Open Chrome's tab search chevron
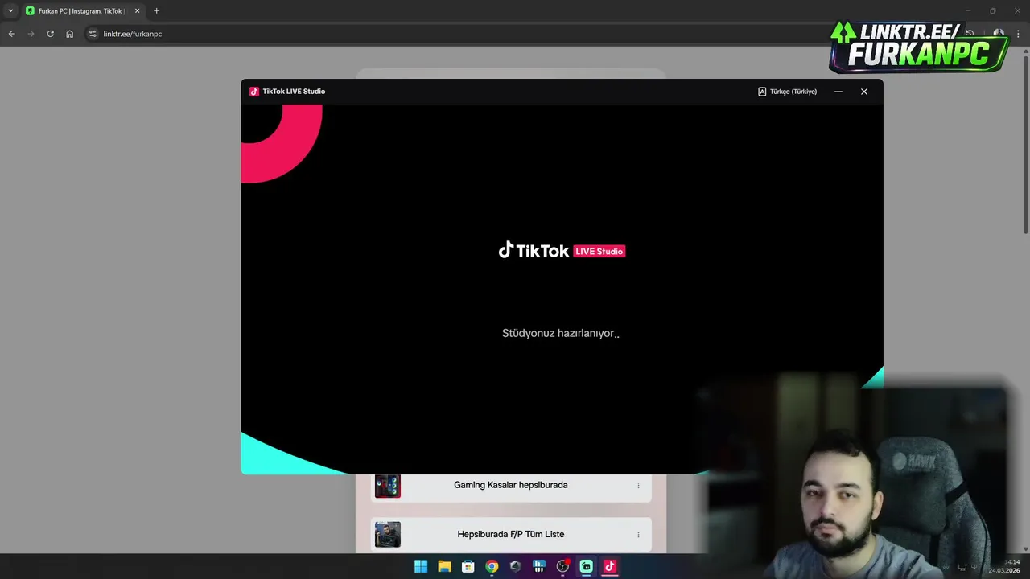This screenshot has height=579, width=1030. tap(10, 11)
